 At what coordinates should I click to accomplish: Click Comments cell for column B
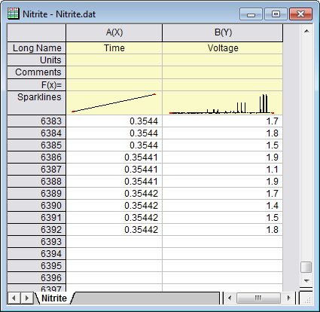coord(223,72)
